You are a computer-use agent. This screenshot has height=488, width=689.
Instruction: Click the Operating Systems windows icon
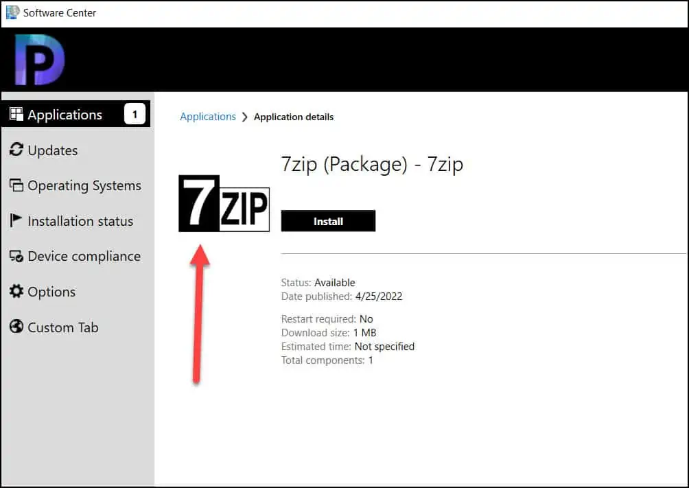(x=16, y=185)
